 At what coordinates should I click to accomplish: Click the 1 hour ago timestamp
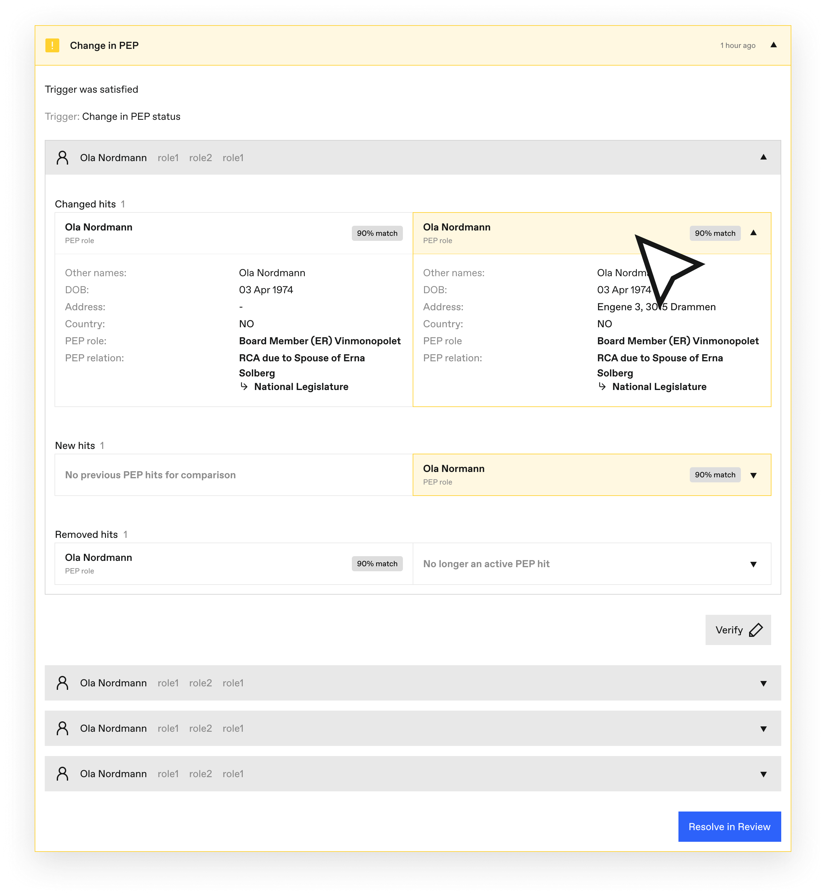click(x=737, y=45)
